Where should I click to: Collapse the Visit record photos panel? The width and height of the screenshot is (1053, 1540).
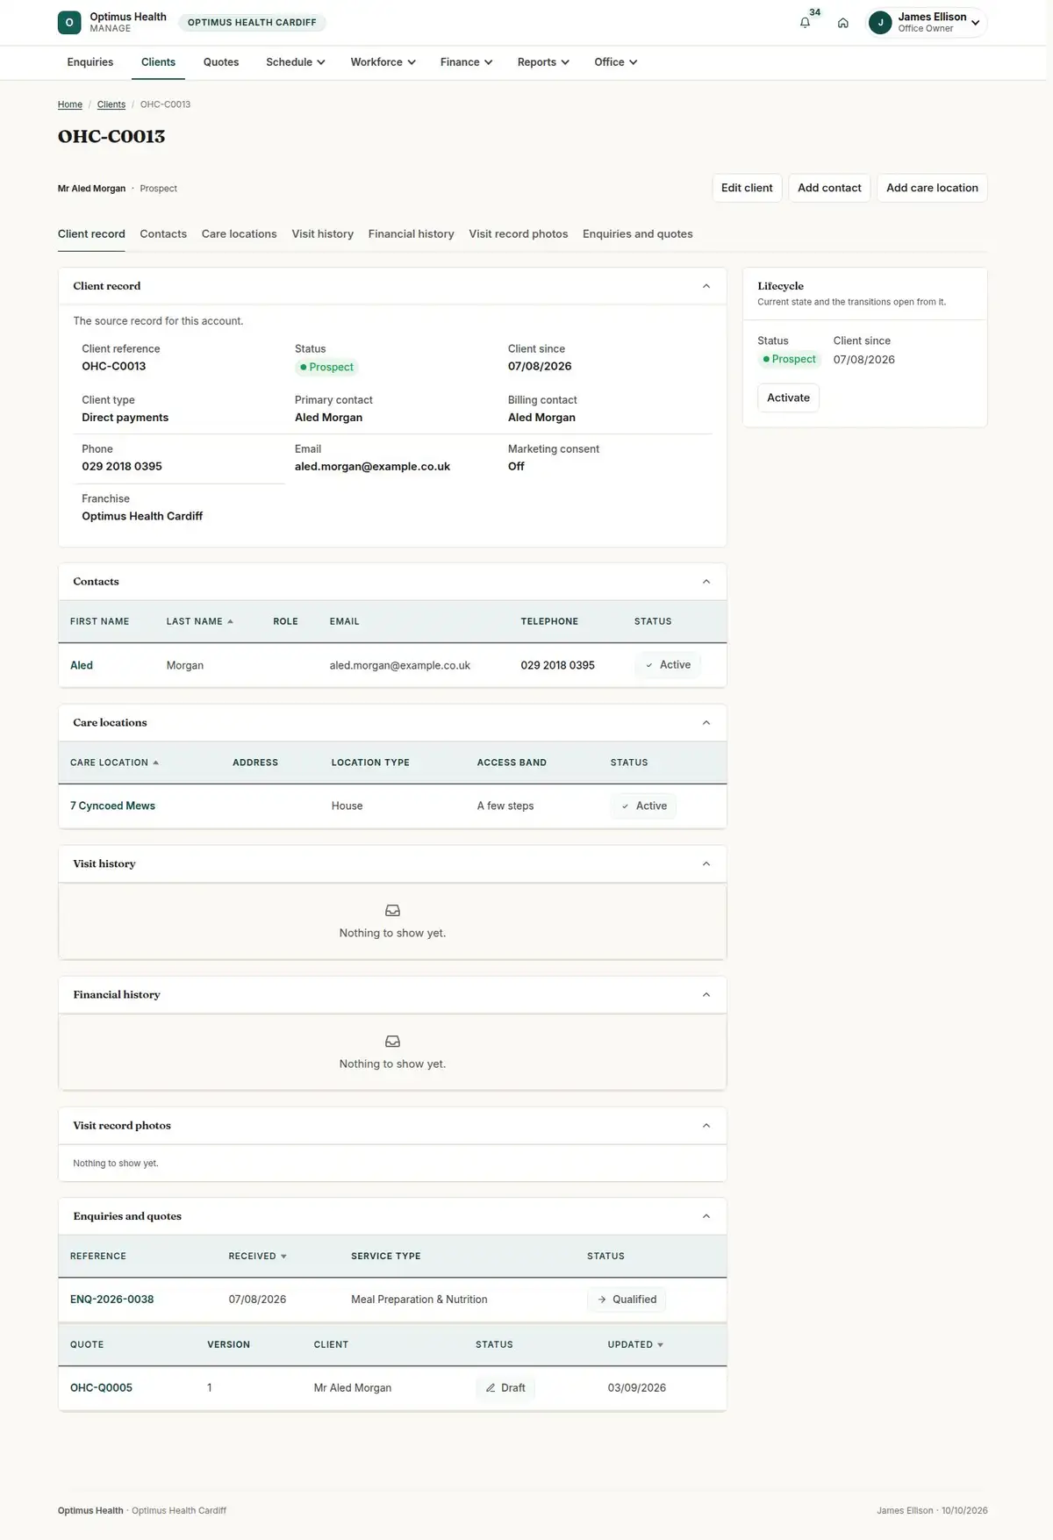point(706,1126)
